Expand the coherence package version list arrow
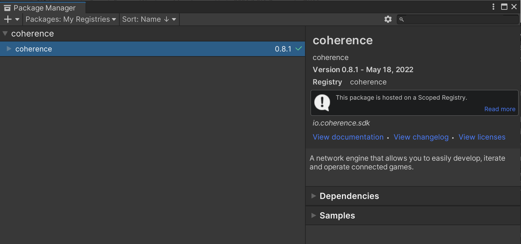Screen dimensions: 521x244 coord(9,49)
